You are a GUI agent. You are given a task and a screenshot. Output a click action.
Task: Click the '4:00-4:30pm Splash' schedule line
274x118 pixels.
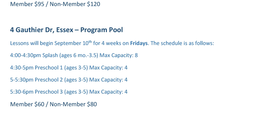[x=74, y=55]
